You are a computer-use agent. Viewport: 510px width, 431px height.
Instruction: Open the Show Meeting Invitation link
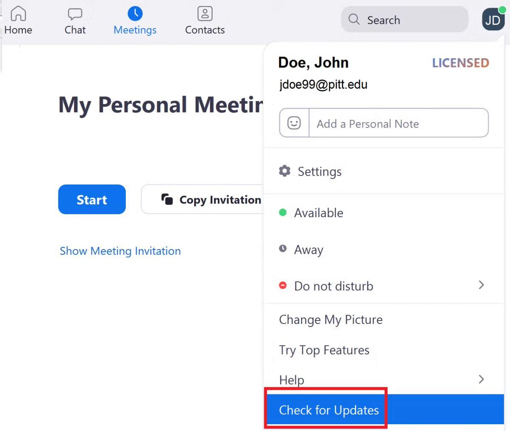(x=120, y=251)
